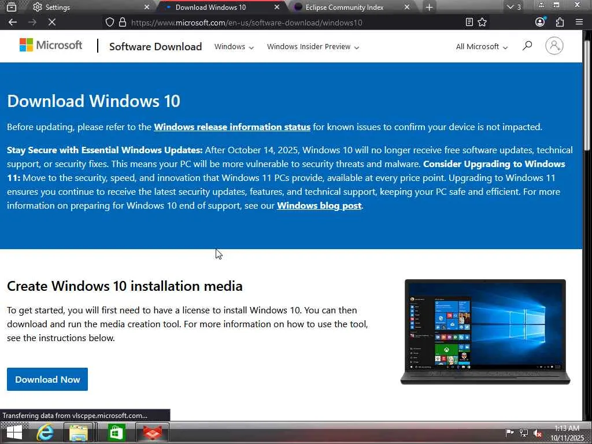Click the Create Windows 10 installation media heading
Image resolution: width=592 pixels, height=444 pixels.
coord(125,286)
